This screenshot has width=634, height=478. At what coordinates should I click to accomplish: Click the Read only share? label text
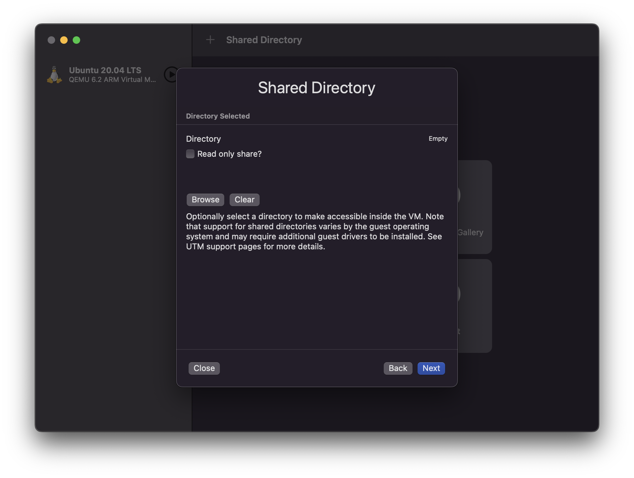click(229, 154)
